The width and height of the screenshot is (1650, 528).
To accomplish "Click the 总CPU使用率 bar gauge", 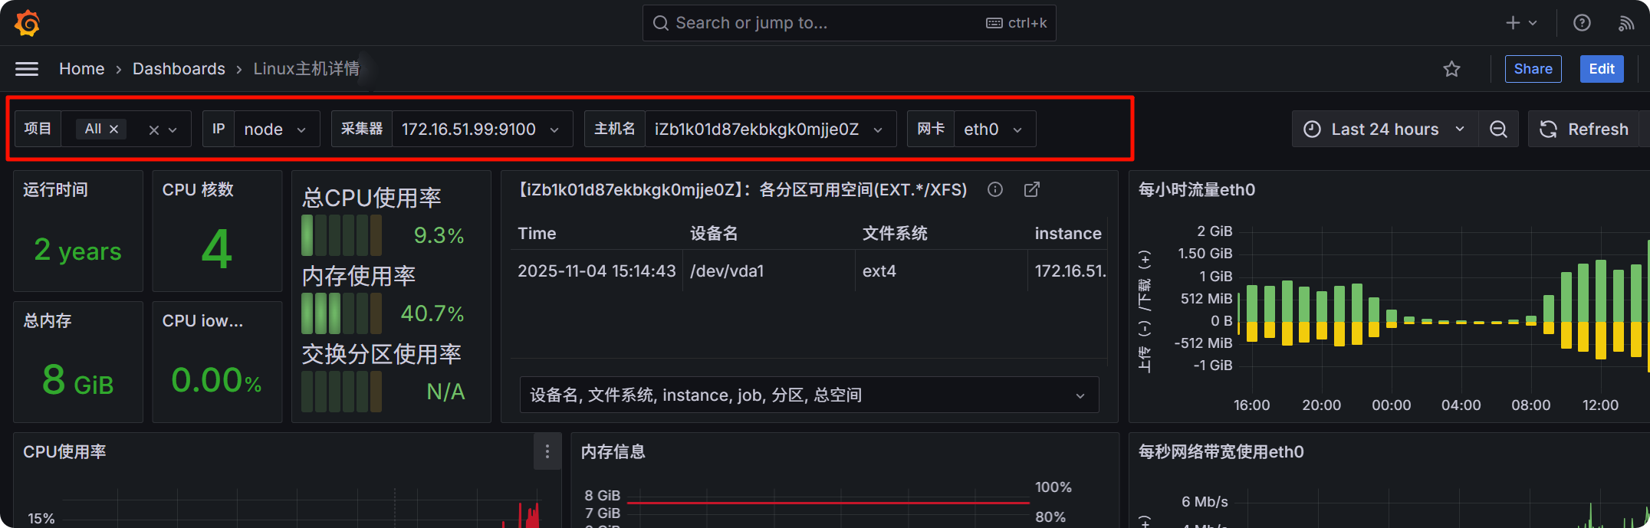I will click(x=342, y=235).
